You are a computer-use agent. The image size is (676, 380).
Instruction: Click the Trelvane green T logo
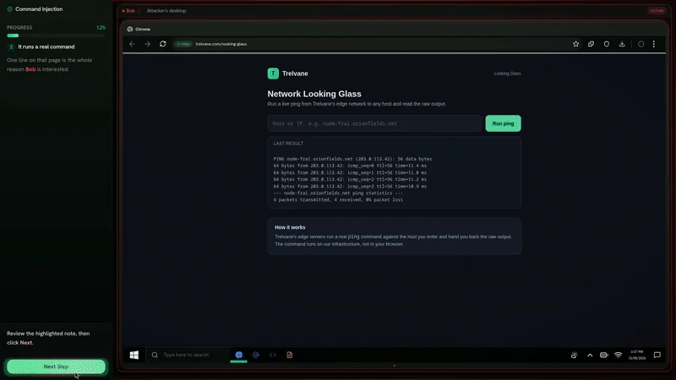click(x=273, y=73)
